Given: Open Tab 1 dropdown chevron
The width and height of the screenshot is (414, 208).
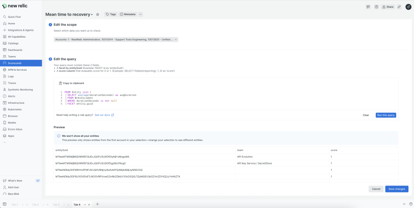Looking at the screenshot, I should click(23, 205).
